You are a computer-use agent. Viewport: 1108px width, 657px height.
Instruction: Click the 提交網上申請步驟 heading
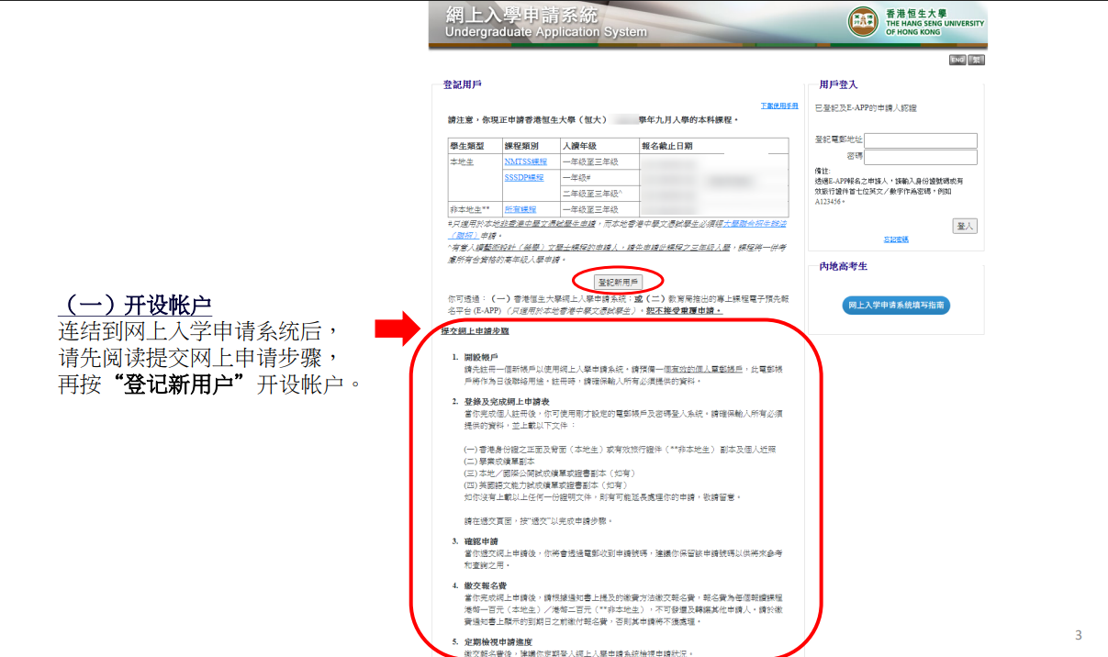[x=475, y=329]
